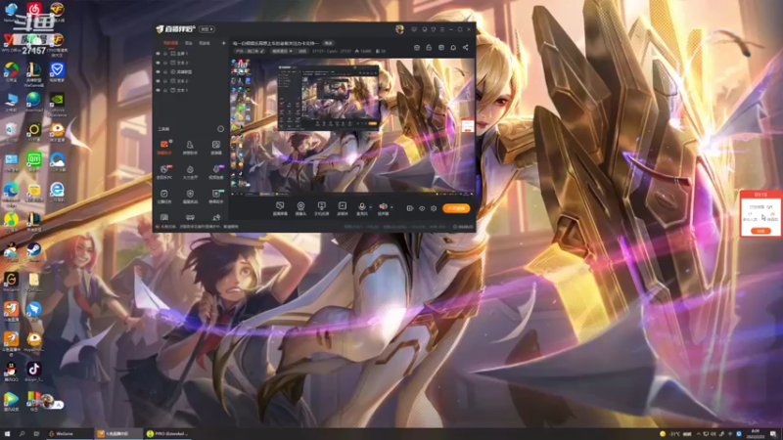
Task: Lock the 文本1 source layer
Action: click(x=165, y=90)
